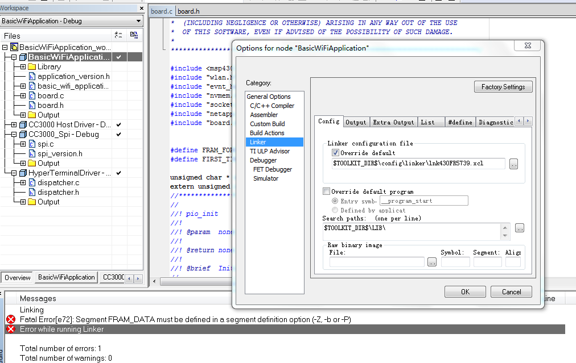Click the CC3000 Host Driver project icon
This screenshot has width=576, height=363.
coord(23,124)
